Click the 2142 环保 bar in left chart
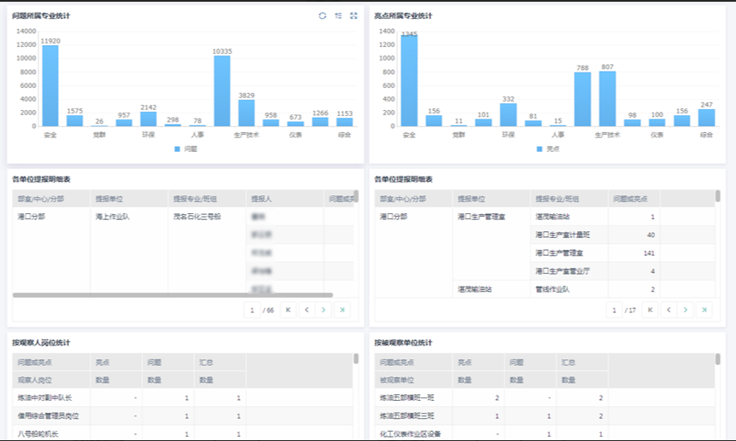Image resolution: width=736 pixels, height=441 pixels. (149, 119)
